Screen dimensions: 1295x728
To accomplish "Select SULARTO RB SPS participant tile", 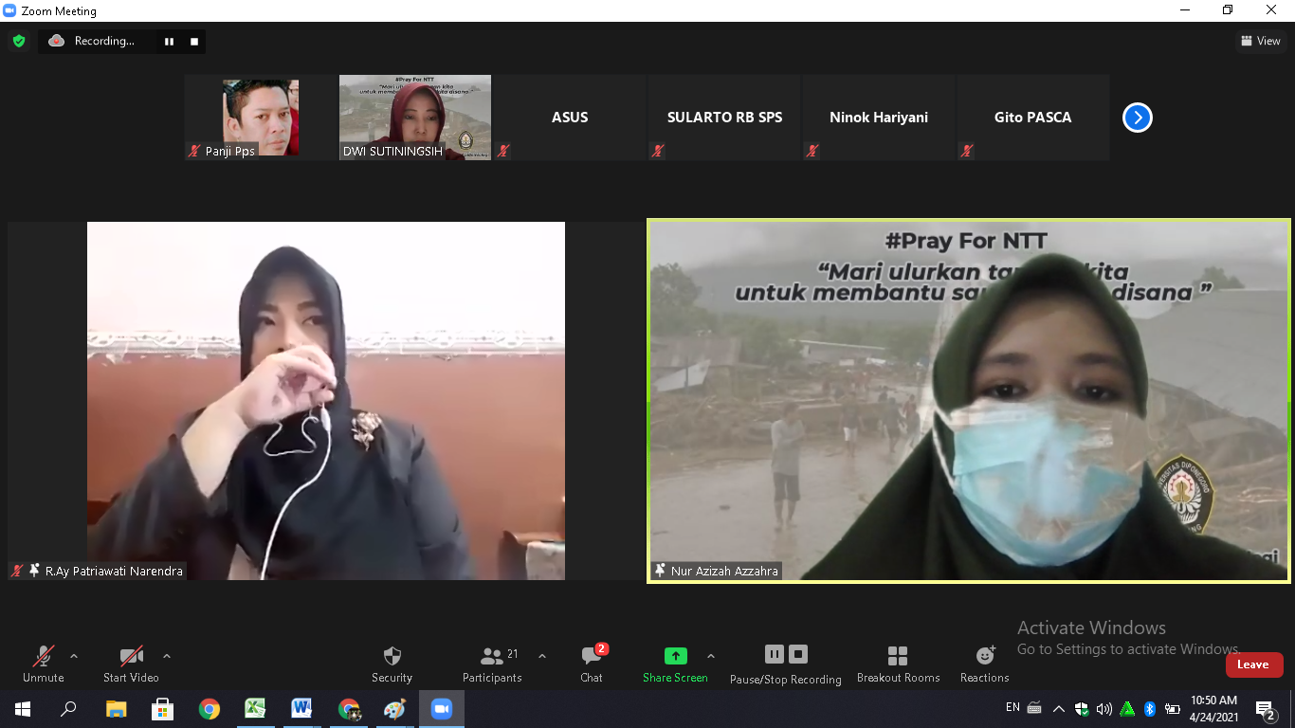I will pyautogui.click(x=724, y=118).
